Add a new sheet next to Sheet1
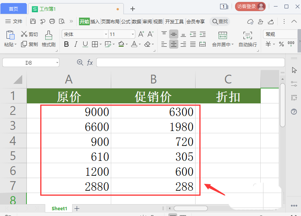This screenshot has height=216, width=301. coord(77,208)
